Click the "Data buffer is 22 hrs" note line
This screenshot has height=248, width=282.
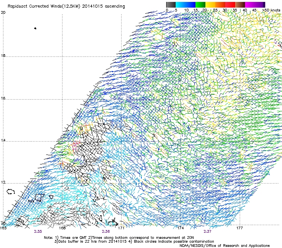point(134,242)
